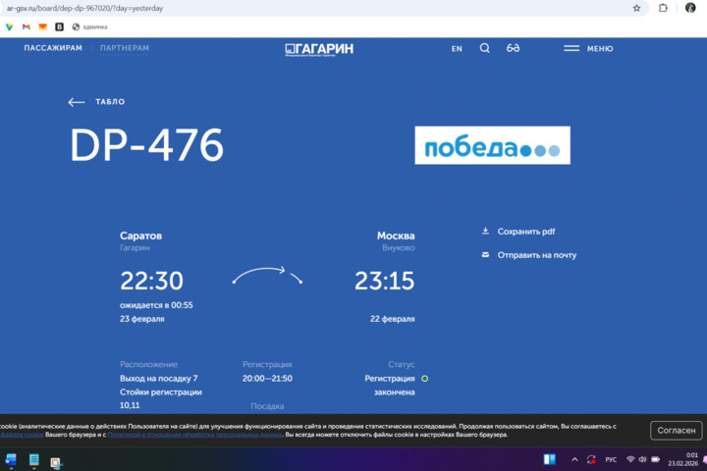Image resolution: width=707 pixels, height=471 pixels.
Task: Click the Гагарин airport logo
Action: coord(319,48)
